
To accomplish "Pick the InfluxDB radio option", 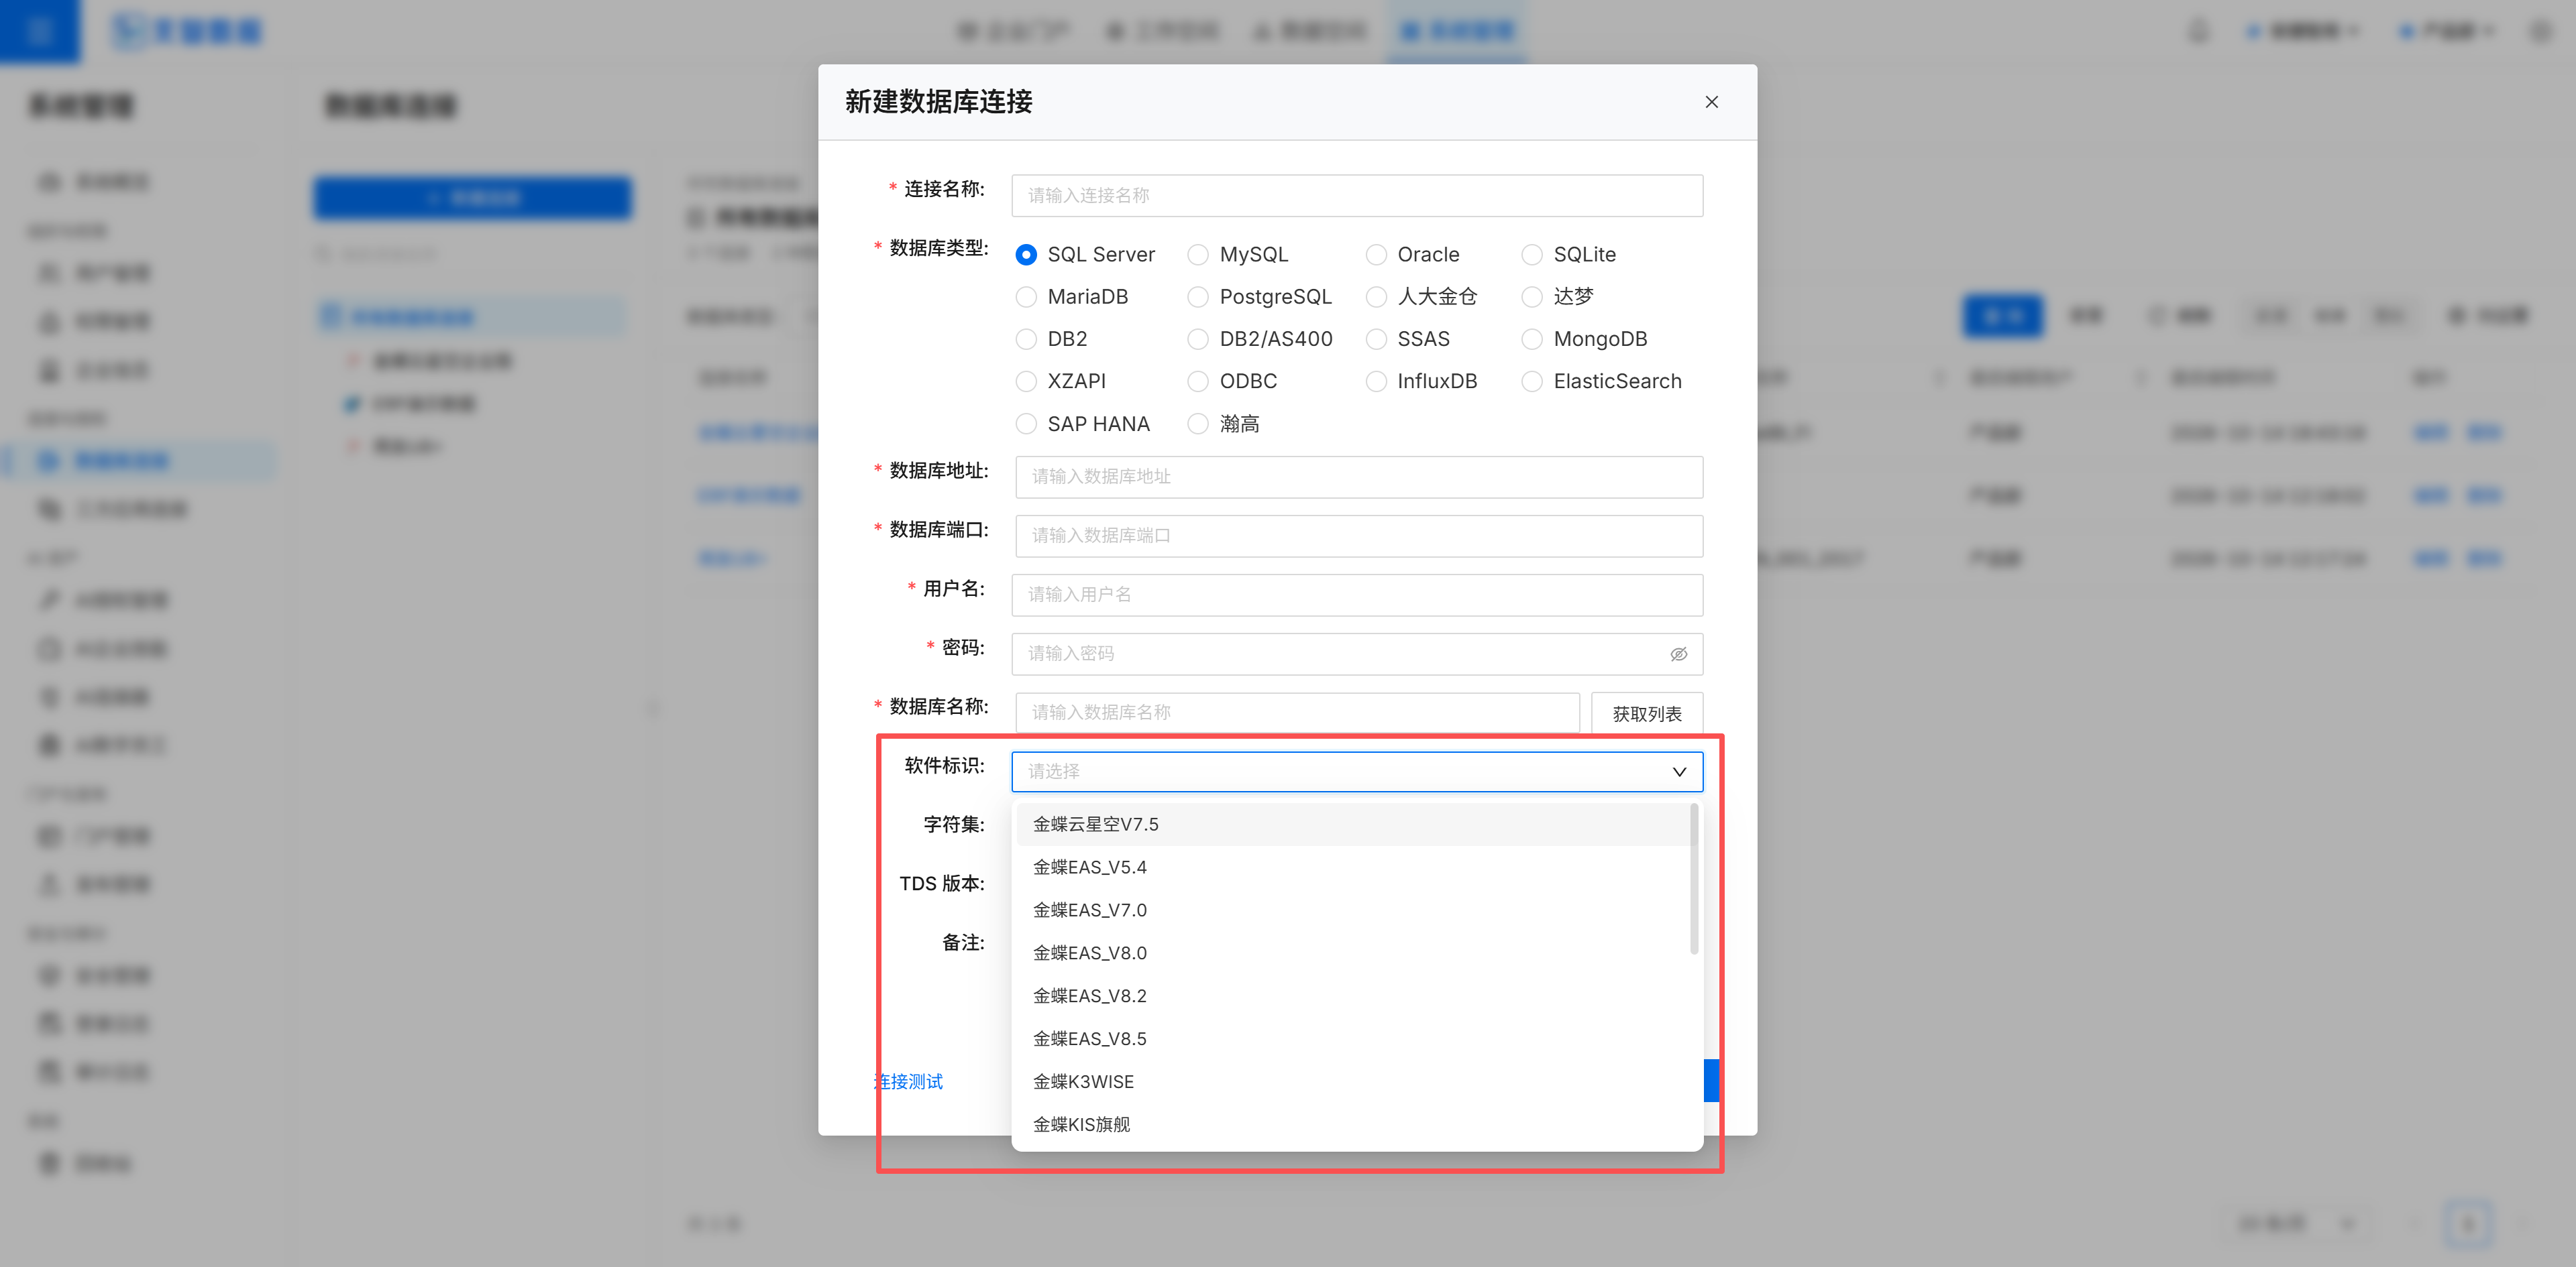I will tap(1421, 381).
